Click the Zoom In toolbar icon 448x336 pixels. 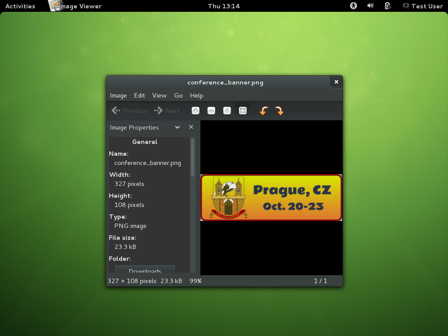click(196, 111)
